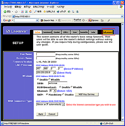Open Search (検索) pane
This screenshot has height=126, width=125.
(x=38, y=12)
